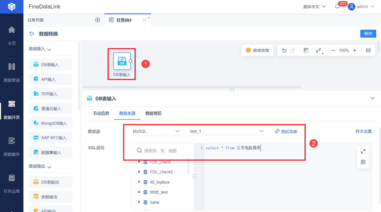Select the 数据集输入 operator
Viewport: 381px width, 212px height.
[x=50, y=152]
